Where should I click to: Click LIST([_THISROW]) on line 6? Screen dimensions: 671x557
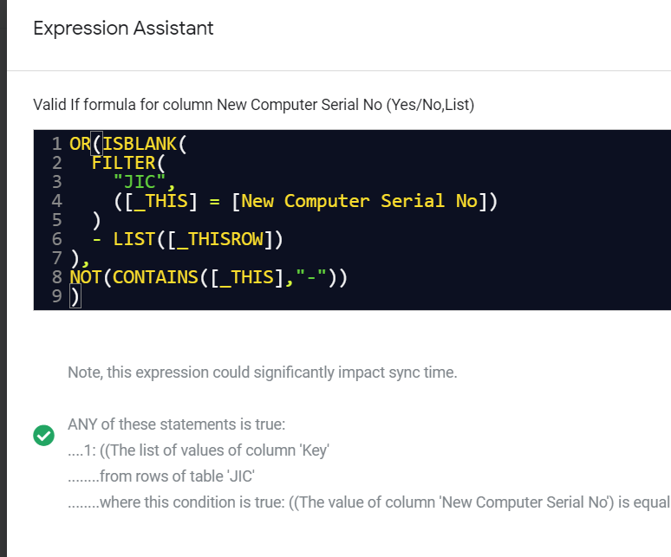(x=198, y=239)
